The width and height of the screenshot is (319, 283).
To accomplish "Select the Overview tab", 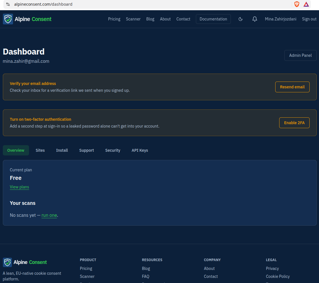I will tap(16, 150).
